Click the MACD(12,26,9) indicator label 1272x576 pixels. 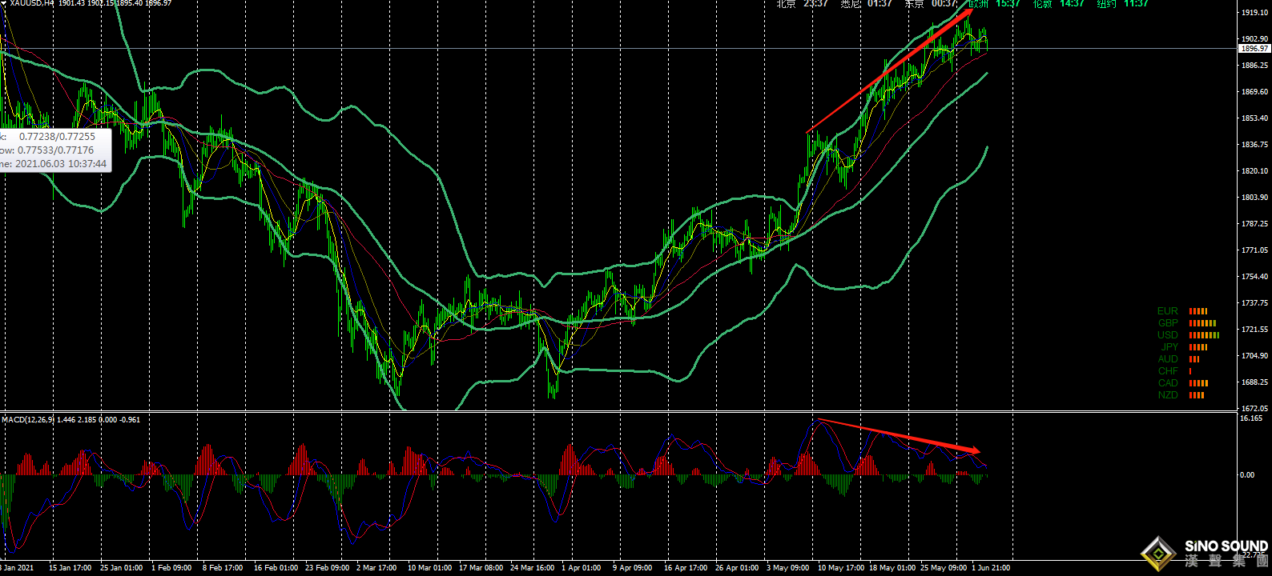28,419
